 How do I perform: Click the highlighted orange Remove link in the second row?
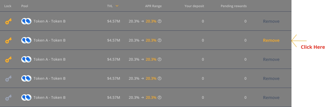[271, 41]
